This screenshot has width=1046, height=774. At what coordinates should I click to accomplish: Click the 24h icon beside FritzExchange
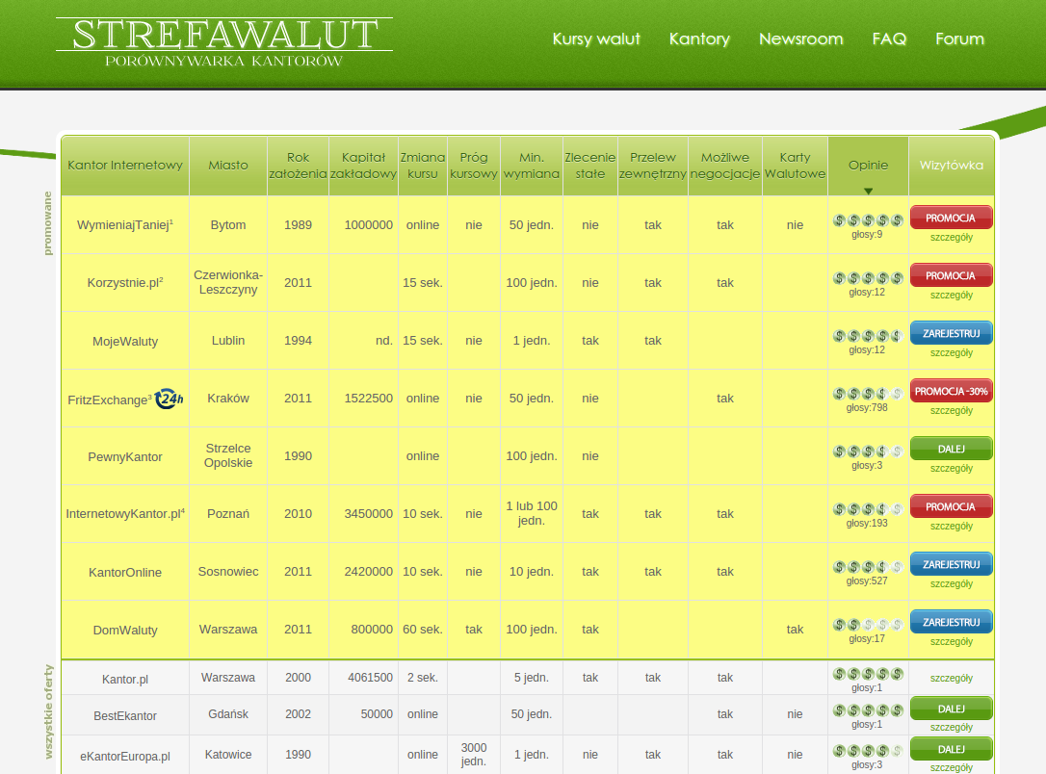(170, 399)
